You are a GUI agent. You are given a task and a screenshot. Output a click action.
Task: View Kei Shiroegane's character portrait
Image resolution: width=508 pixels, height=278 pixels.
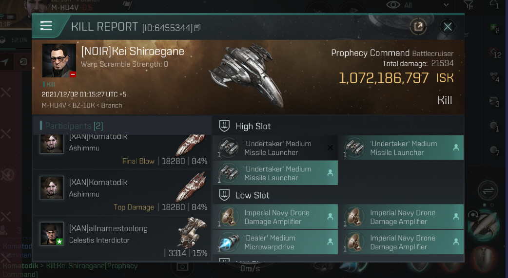(59, 60)
